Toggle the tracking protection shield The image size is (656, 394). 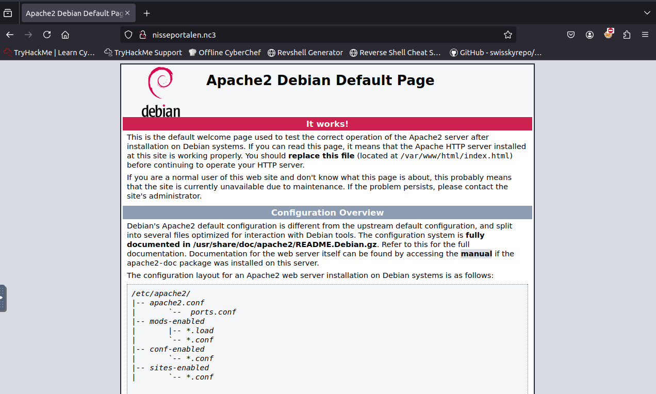coord(127,35)
